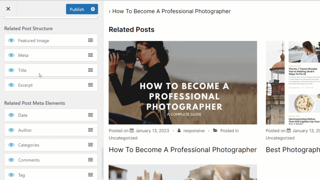Viewport: 320px width, 180px height.
Task: Close the customizer with the X icon
Action: pyautogui.click(x=8, y=9)
